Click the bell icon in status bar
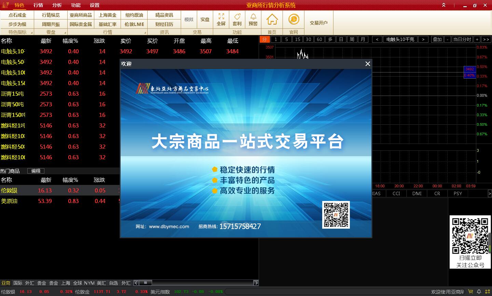 479,292
